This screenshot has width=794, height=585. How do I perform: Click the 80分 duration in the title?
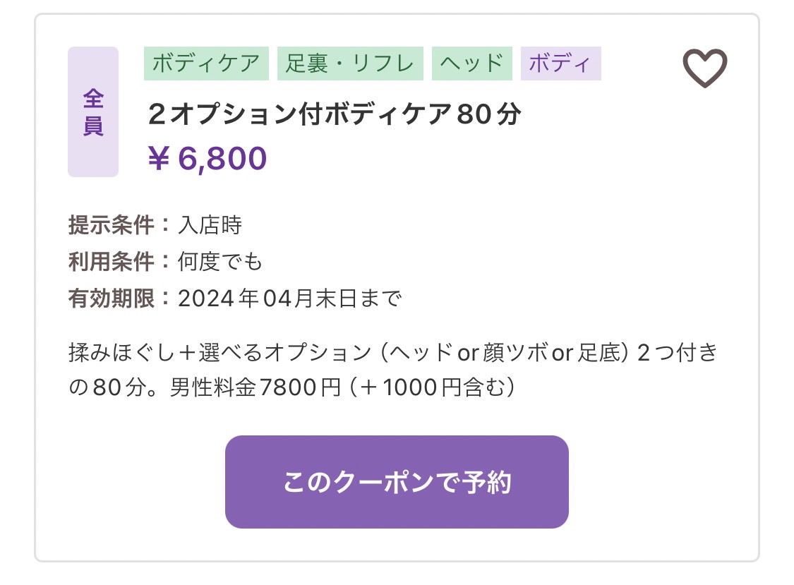coord(488,114)
